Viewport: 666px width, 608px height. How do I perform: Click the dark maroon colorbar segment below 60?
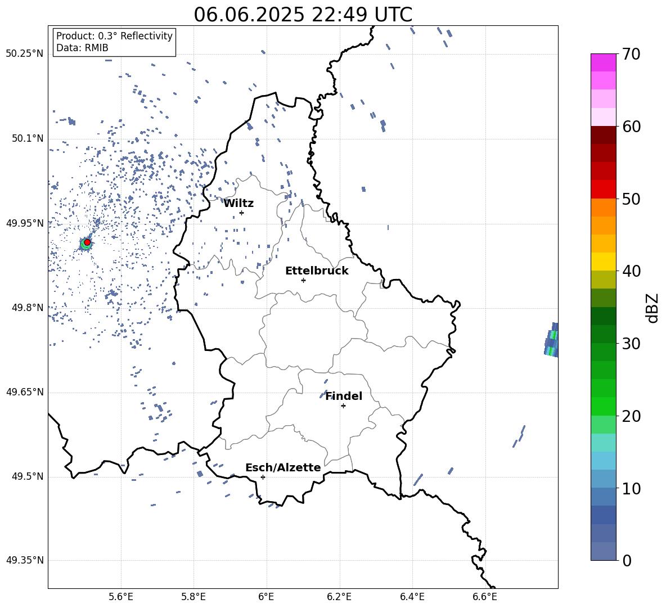604,135
